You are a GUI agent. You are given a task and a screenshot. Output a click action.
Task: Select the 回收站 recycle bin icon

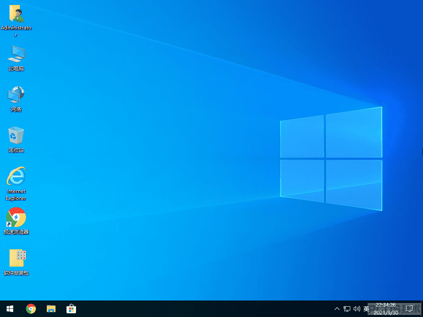click(x=16, y=140)
